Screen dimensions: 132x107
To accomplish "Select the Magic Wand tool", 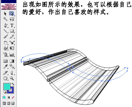I will [5, 19].
